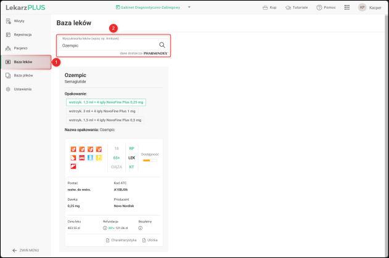The image size is (389, 258).
Task: Click the LEK label
Action: point(131,158)
